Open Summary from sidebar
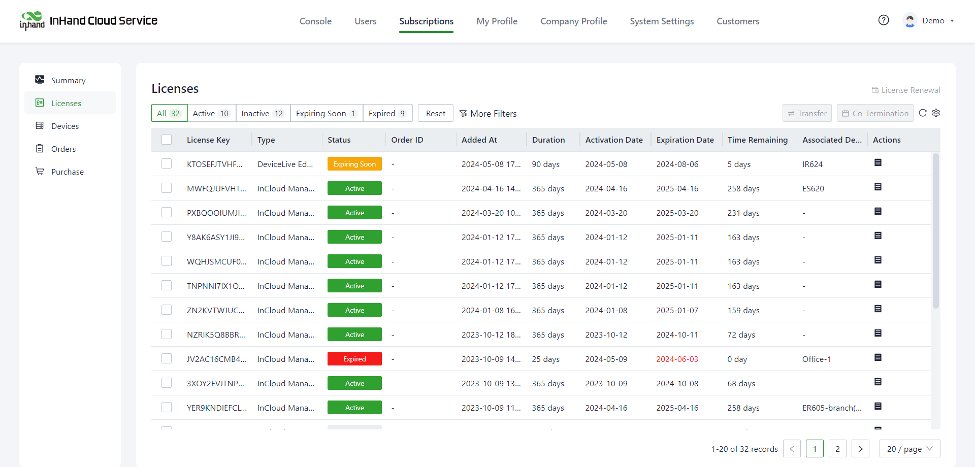 [68, 80]
